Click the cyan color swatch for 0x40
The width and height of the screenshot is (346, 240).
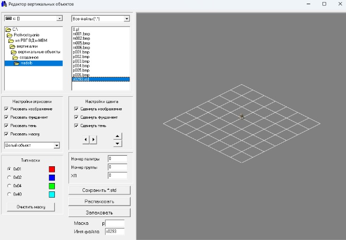pyautogui.click(x=52, y=195)
